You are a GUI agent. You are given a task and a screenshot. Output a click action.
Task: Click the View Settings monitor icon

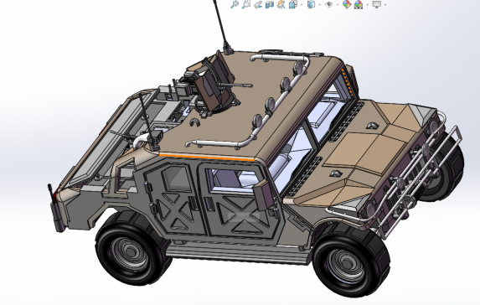pyautogui.click(x=376, y=4)
